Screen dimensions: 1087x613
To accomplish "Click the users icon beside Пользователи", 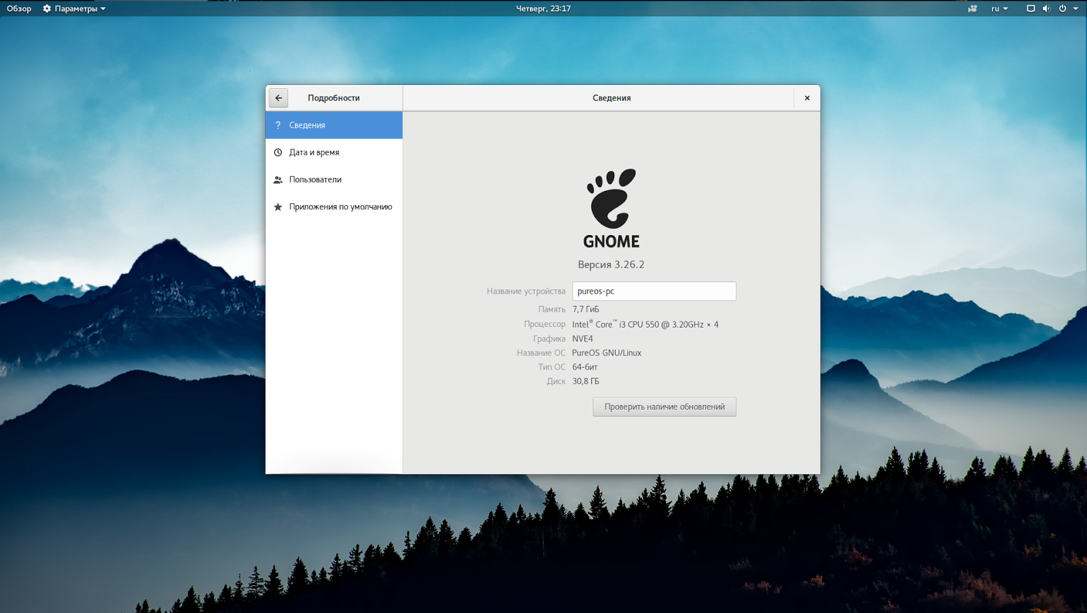I will tap(278, 179).
